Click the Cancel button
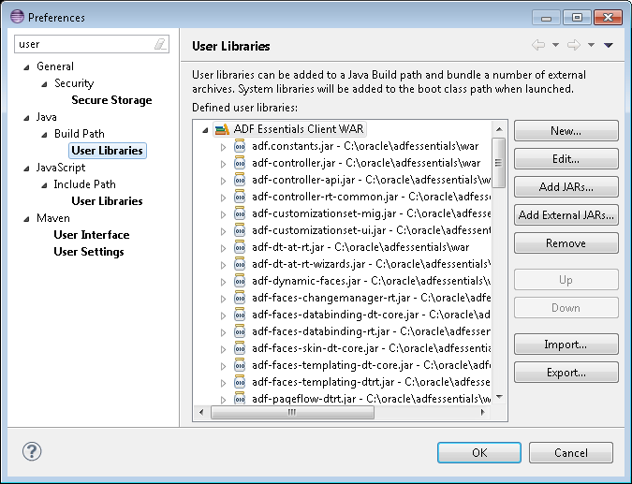 click(x=571, y=452)
